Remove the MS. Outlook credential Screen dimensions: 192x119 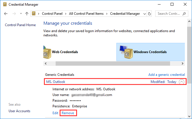pos(68,113)
